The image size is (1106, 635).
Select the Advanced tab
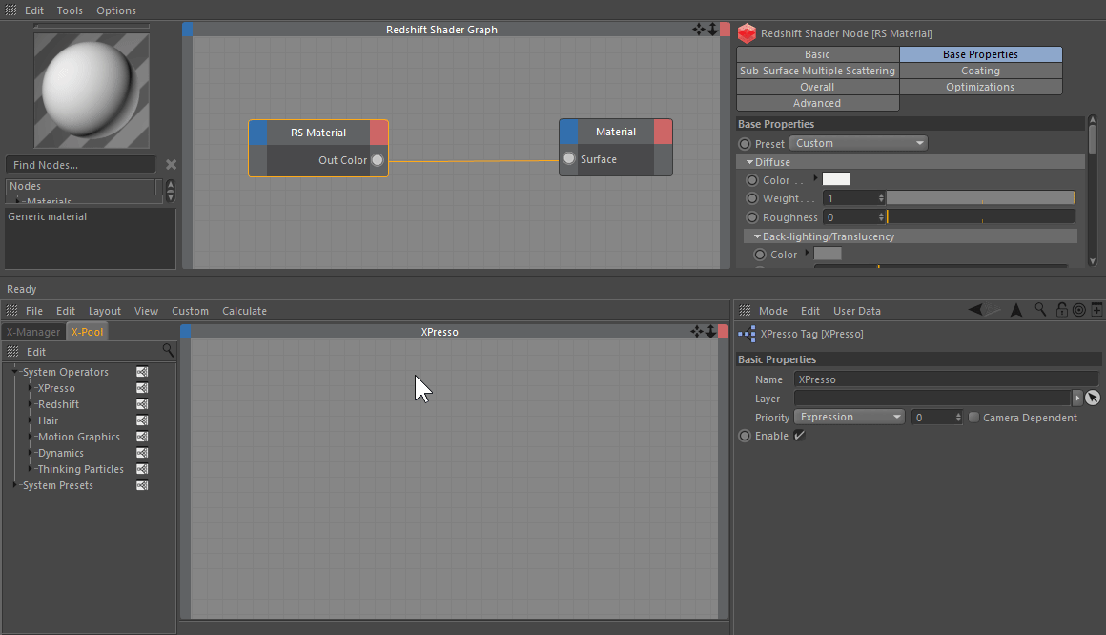pyautogui.click(x=817, y=103)
